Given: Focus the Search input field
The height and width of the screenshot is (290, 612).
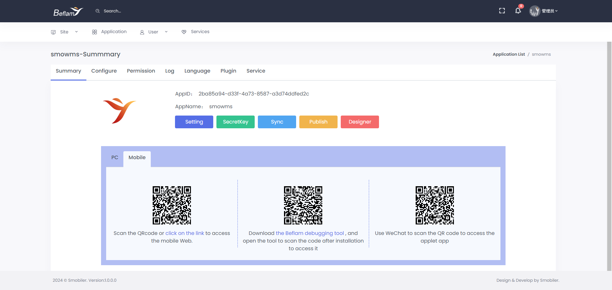Looking at the screenshot, I should [x=112, y=11].
